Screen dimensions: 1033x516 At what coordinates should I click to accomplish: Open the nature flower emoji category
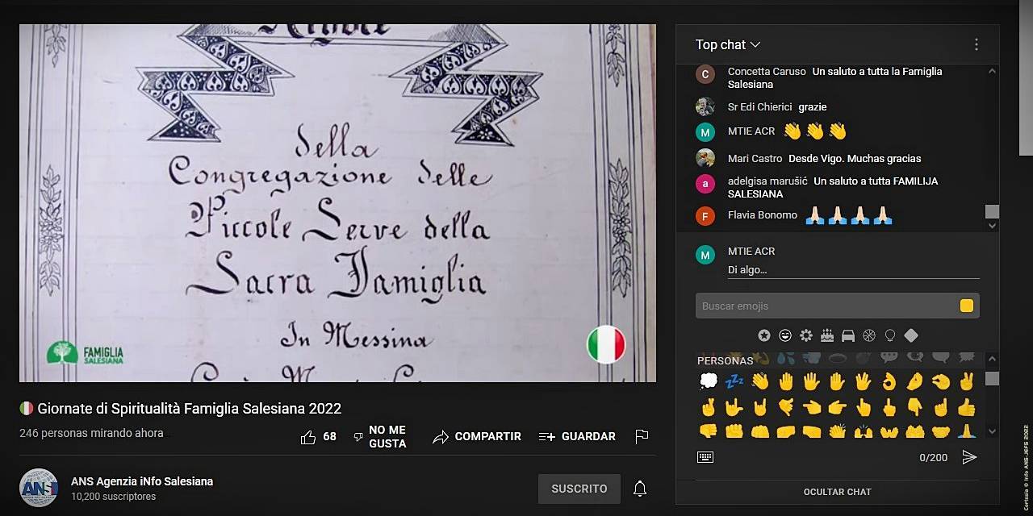(806, 335)
